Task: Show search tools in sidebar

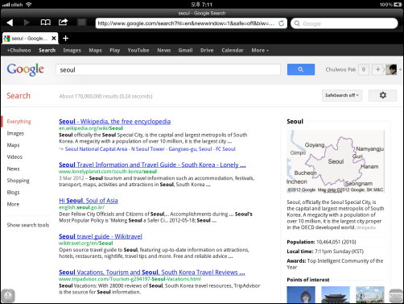Action: click(28, 225)
